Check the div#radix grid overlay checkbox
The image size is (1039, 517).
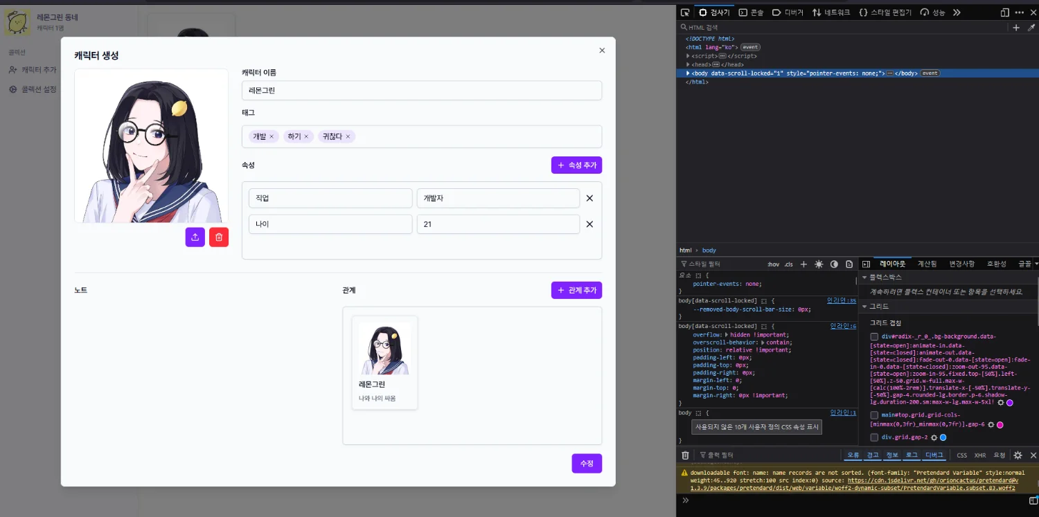point(874,336)
